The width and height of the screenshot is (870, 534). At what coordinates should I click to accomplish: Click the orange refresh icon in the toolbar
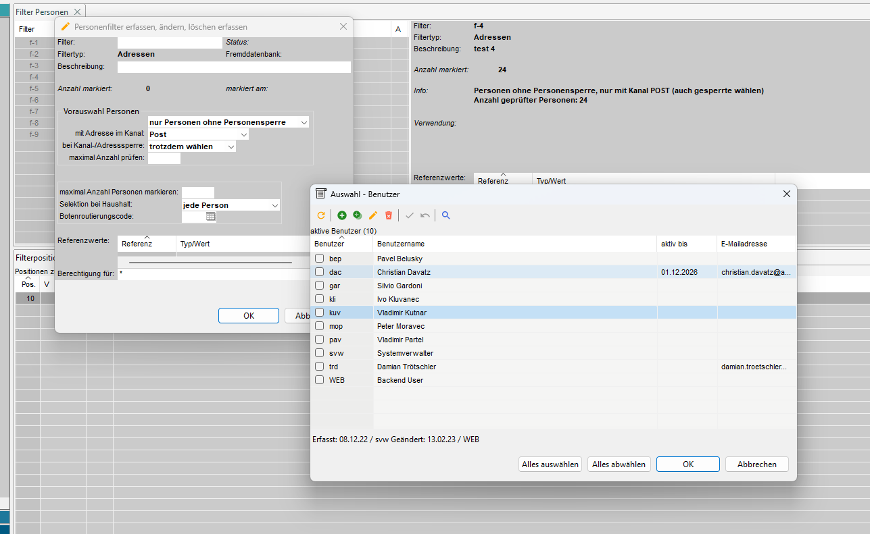(321, 215)
